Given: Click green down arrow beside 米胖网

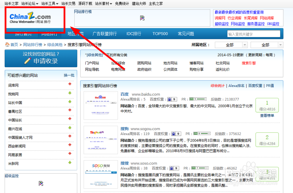Looking at the screenshot, I should coord(70,162).
